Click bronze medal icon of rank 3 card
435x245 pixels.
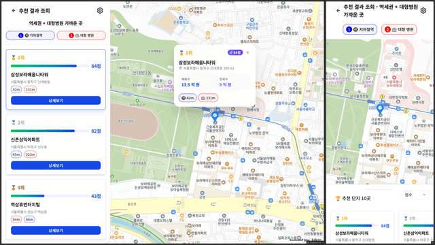pos(14,188)
